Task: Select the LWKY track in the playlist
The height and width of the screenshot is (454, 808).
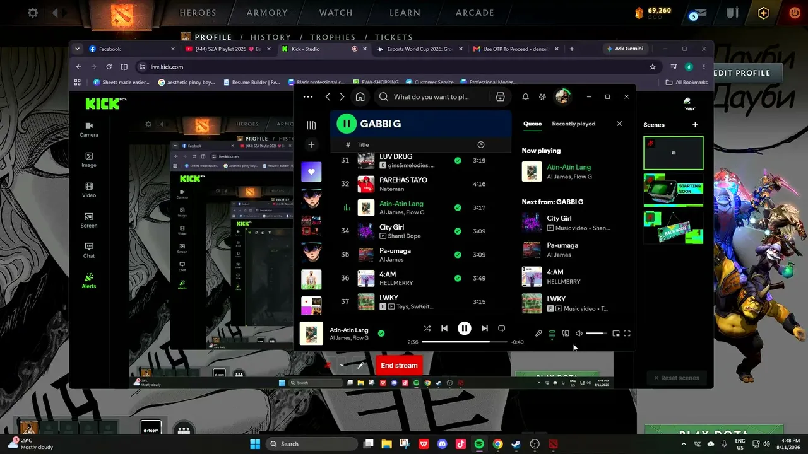Action: point(420,301)
